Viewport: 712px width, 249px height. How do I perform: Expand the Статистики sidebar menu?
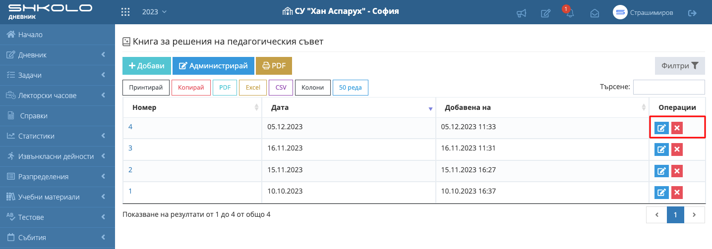(x=58, y=136)
